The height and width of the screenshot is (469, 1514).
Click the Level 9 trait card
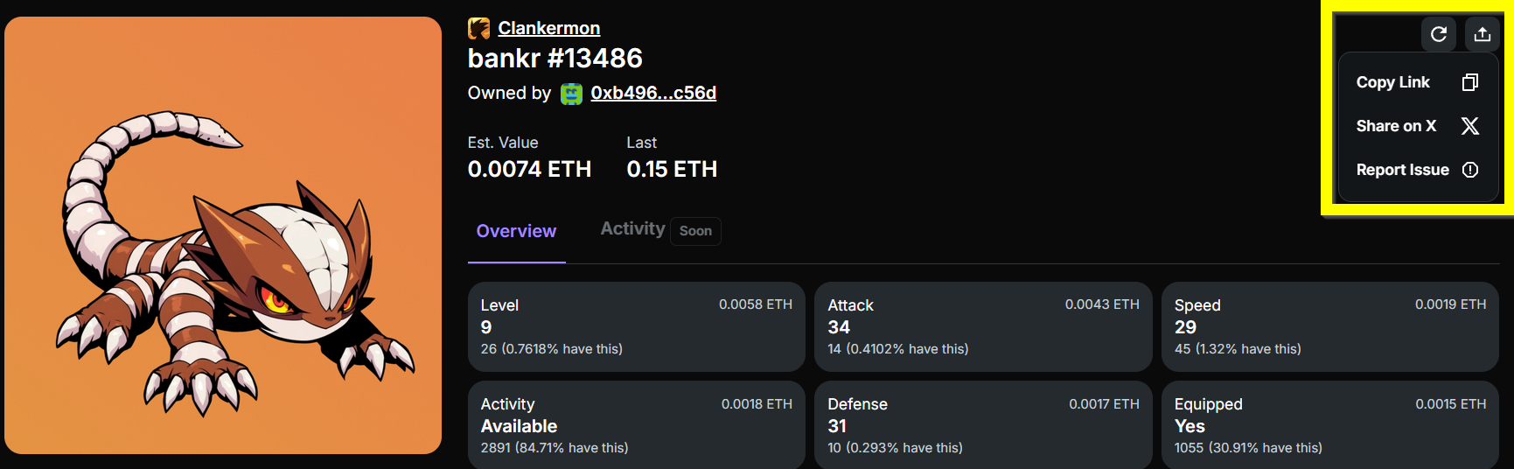coord(636,326)
